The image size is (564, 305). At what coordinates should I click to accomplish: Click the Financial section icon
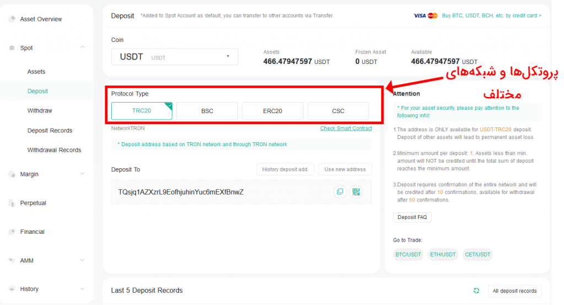pyautogui.click(x=12, y=232)
